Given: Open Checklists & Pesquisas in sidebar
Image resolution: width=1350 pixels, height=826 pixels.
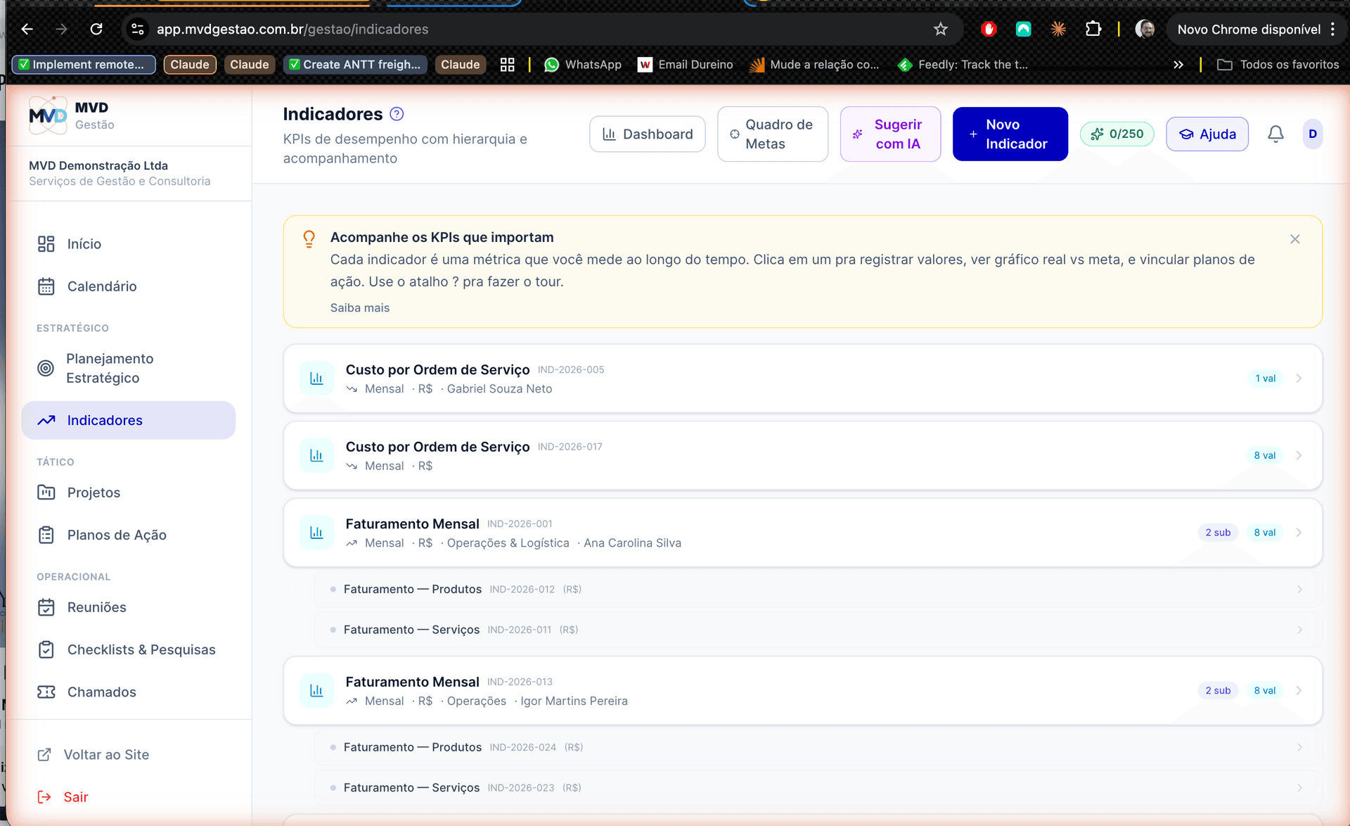Looking at the screenshot, I should tap(129, 649).
